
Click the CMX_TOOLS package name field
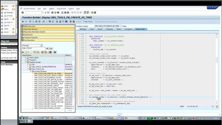34,48
